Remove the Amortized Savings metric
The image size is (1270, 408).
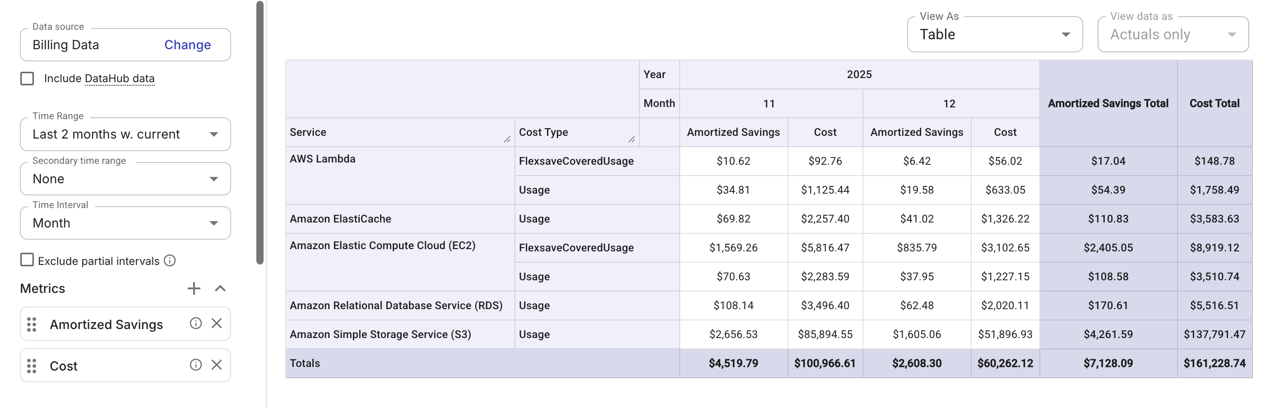click(x=217, y=324)
